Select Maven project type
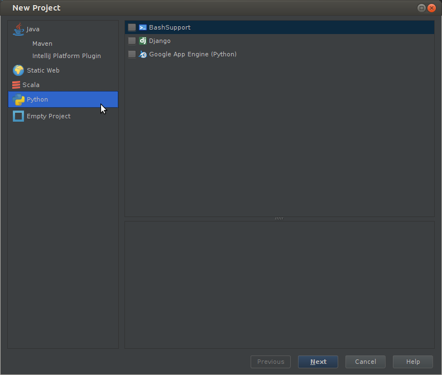442x375 pixels. [42, 44]
